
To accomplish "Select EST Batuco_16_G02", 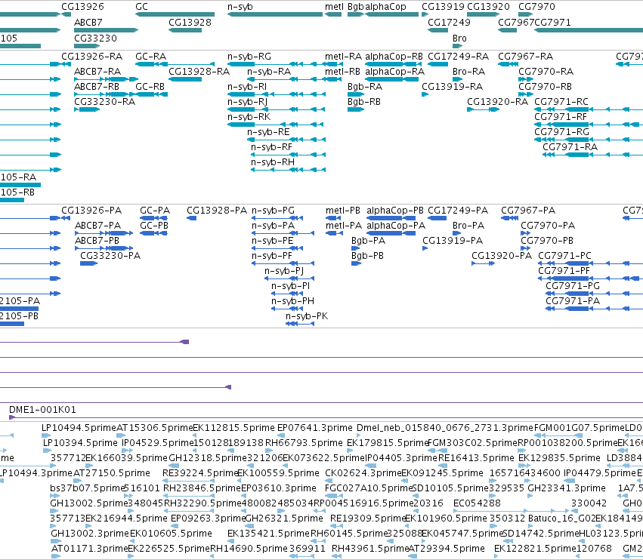I will point(562,518).
